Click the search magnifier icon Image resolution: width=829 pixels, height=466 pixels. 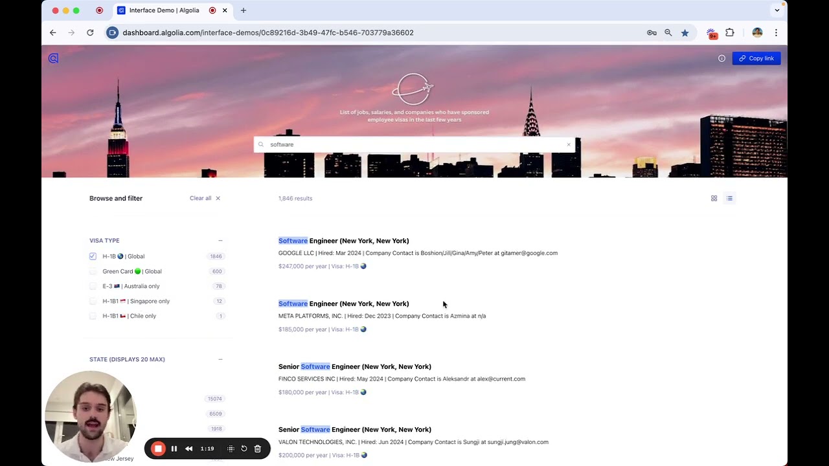[x=261, y=144]
